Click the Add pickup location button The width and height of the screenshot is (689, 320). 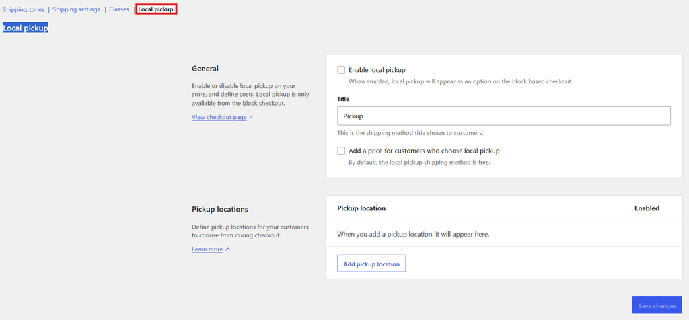(371, 264)
